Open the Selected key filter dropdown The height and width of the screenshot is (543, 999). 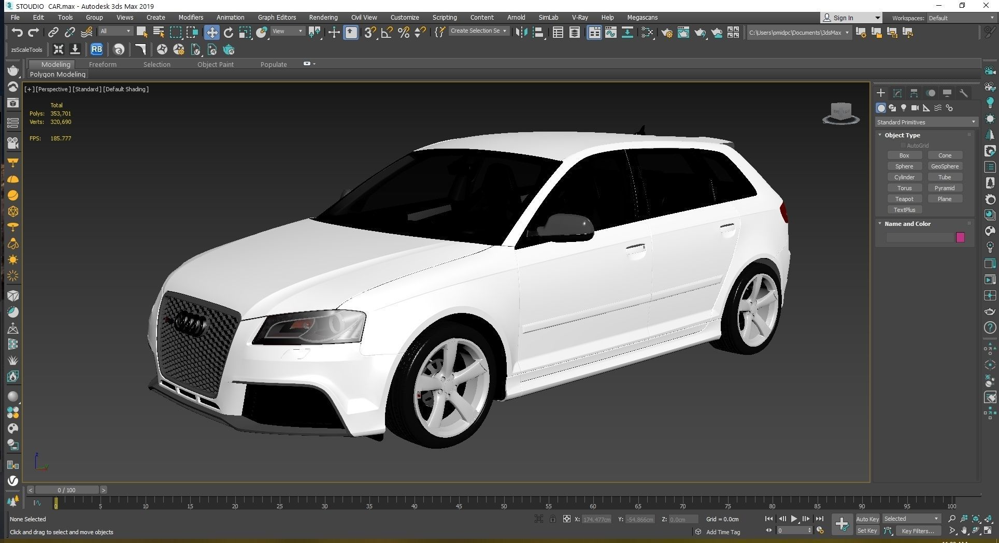point(911,519)
